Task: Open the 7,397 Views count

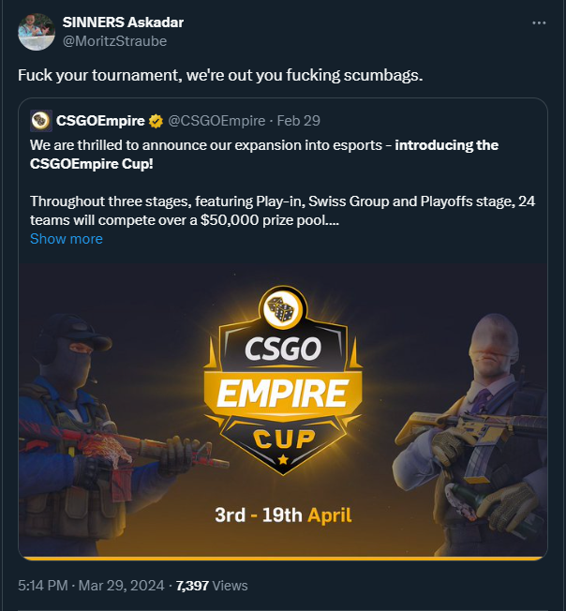Action: click(212, 586)
